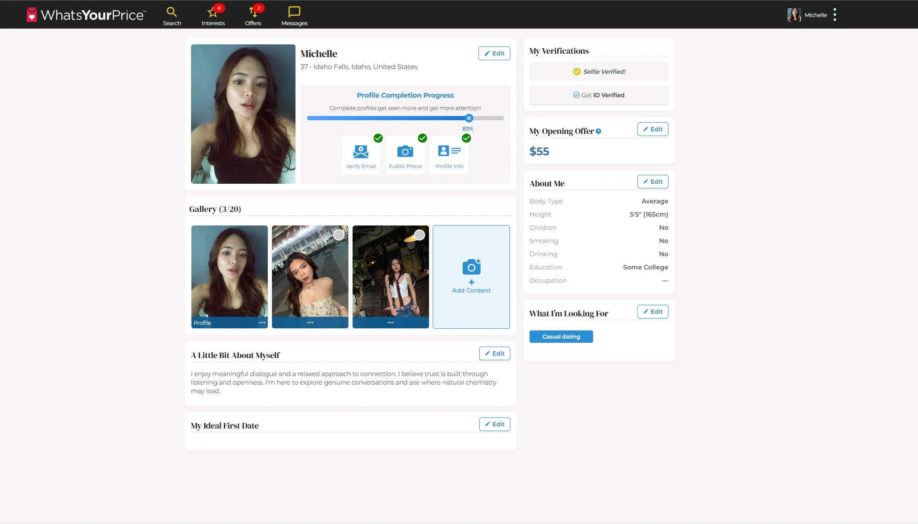Click the Public Photo camera icon
The width and height of the screenshot is (918, 524).
pyautogui.click(x=405, y=151)
